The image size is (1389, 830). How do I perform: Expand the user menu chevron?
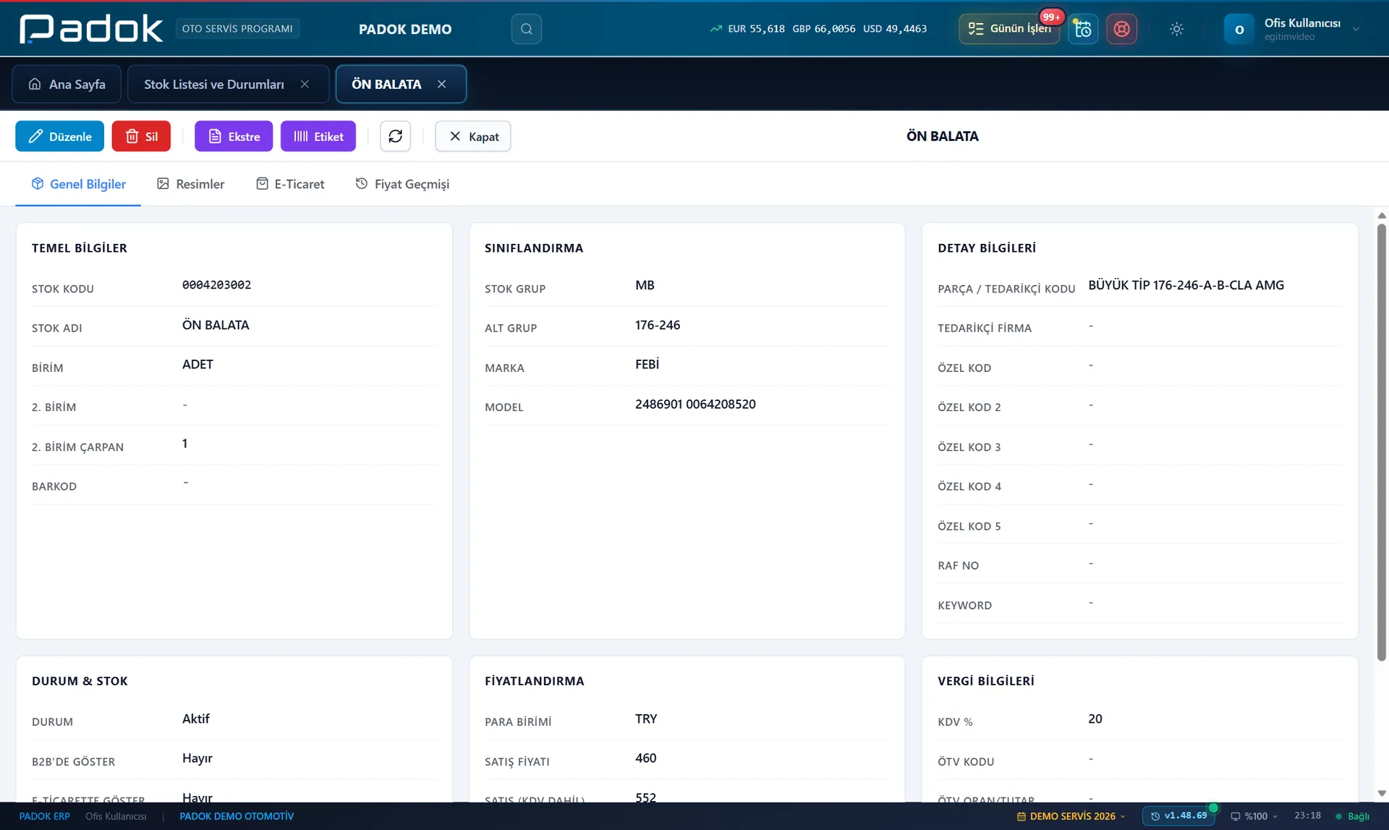[1356, 29]
